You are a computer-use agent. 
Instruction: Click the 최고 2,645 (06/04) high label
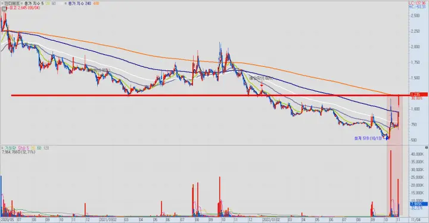[24, 8]
